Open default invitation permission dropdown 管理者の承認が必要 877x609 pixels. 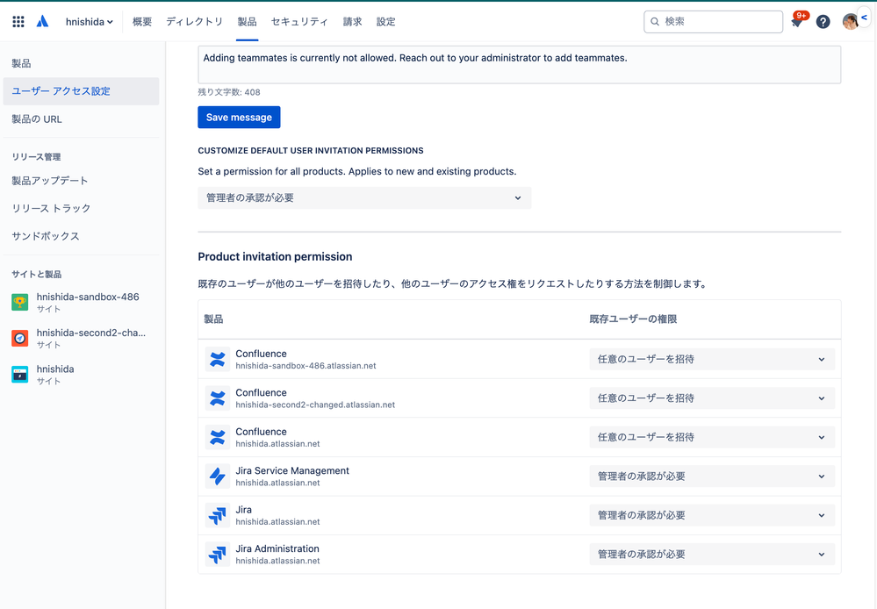pyautogui.click(x=364, y=198)
